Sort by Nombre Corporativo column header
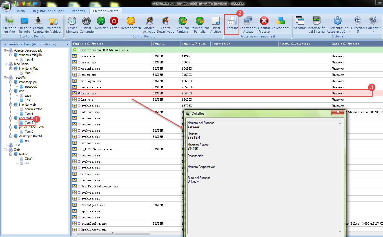This screenshot has width=383, height=237. click(305, 44)
